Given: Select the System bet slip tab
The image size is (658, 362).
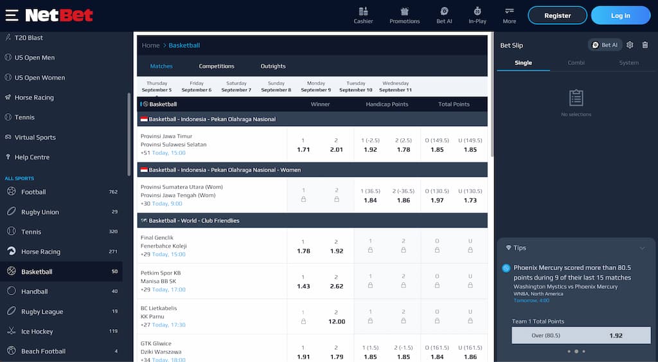Looking at the screenshot, I should point(628,63).
